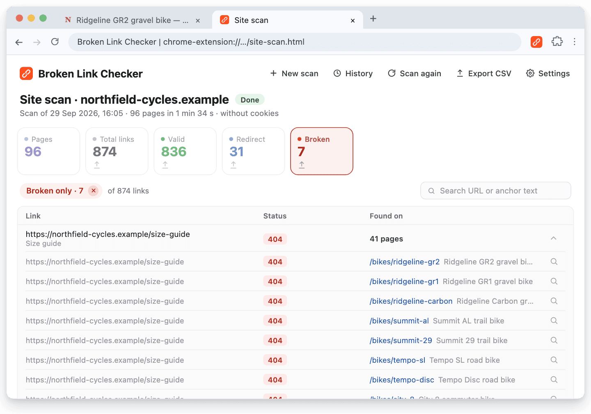Open the browser Extensions puzzle icon
This screenshot has height=414, width=591.
pyautogui.click(x=557, y=42)
